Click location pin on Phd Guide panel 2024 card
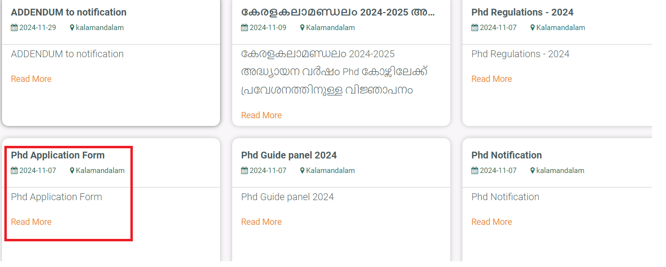 point(302,171)
